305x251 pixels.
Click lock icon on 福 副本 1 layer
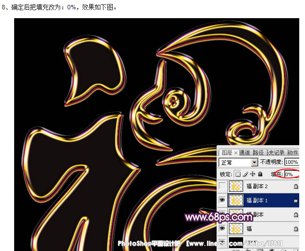[296, 201]
